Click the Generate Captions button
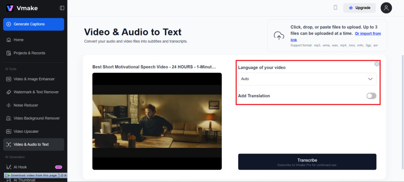This screenshot has width=404, height=182. pyautogui.click(x=34, y=24)
